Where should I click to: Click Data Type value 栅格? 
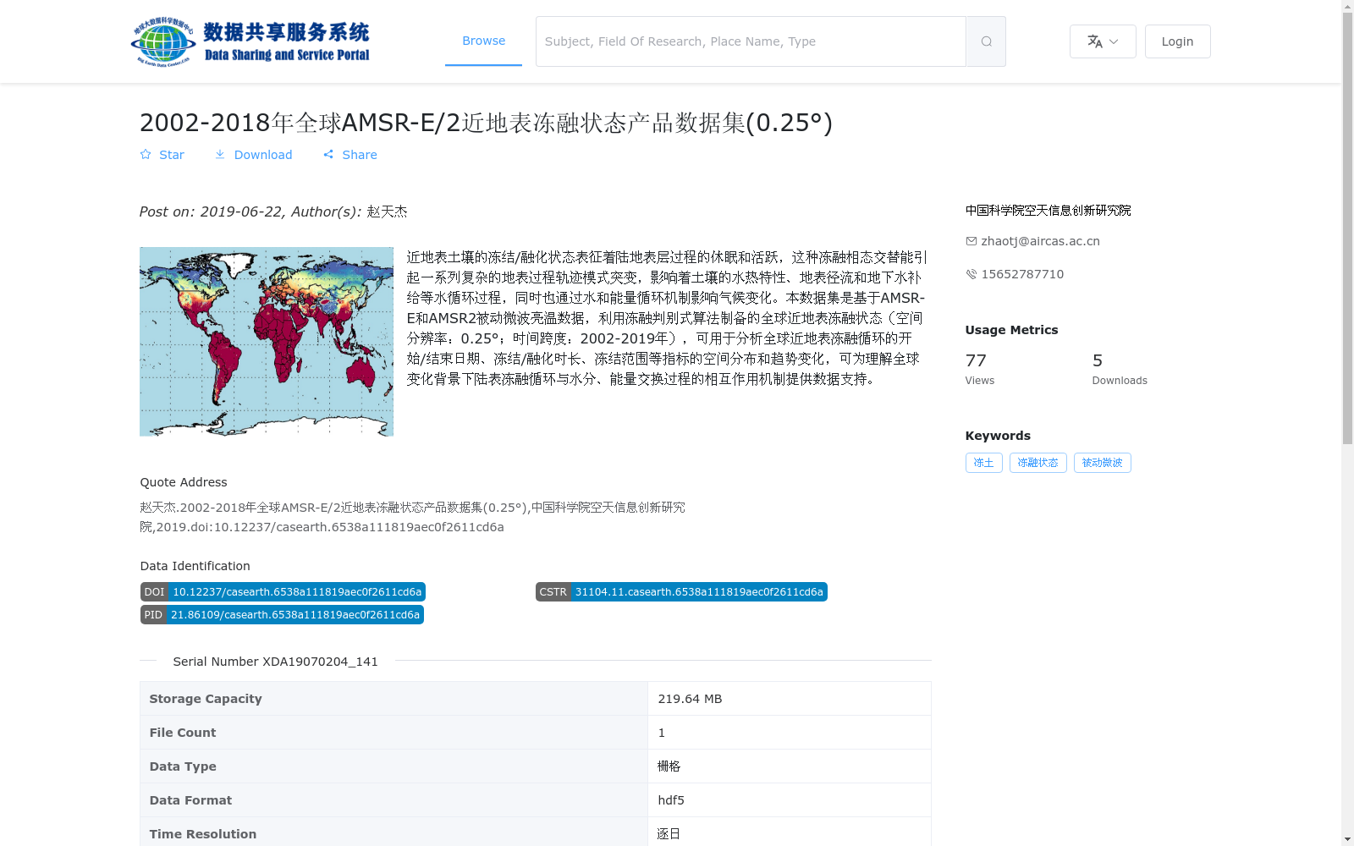(669, 766)
